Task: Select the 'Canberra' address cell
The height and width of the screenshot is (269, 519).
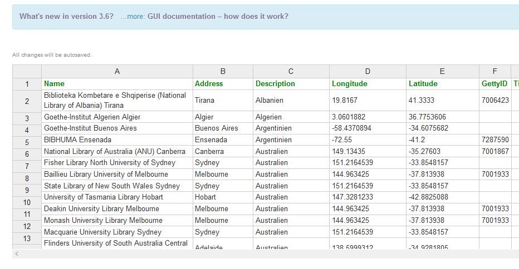Action: click(223, 151)
